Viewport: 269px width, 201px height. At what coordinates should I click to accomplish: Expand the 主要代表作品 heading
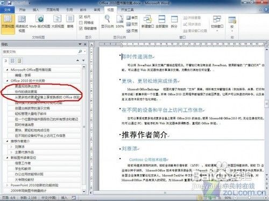click(11, 152)
